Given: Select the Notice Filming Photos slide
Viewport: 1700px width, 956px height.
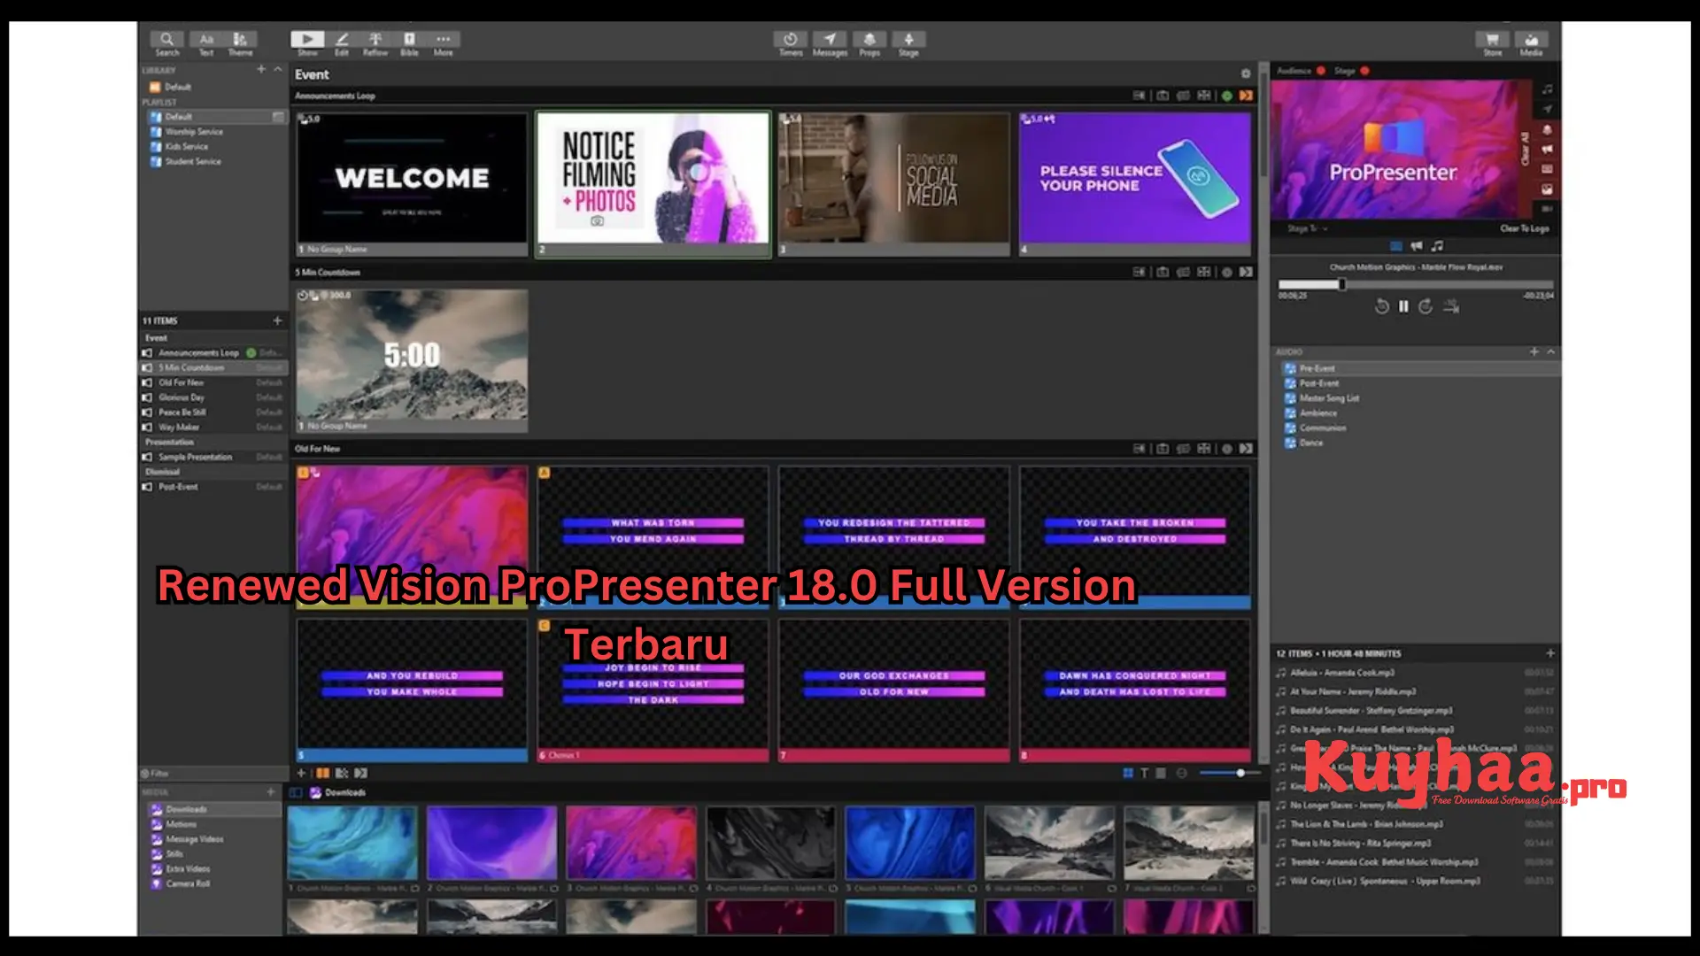Looking at the screenshot, I should click(x=653, y=184).
